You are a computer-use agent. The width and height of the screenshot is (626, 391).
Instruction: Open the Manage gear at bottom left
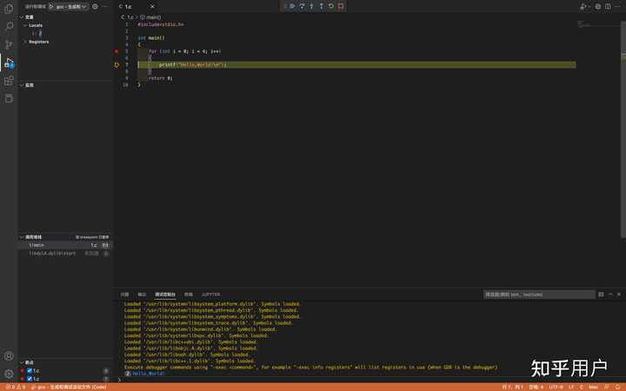click(x=9, y=374)
